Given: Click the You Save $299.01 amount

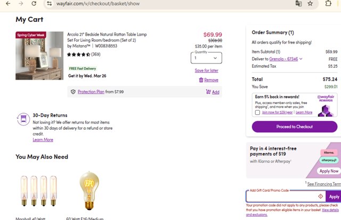Looking at the screenshot, I should point(331,87).
